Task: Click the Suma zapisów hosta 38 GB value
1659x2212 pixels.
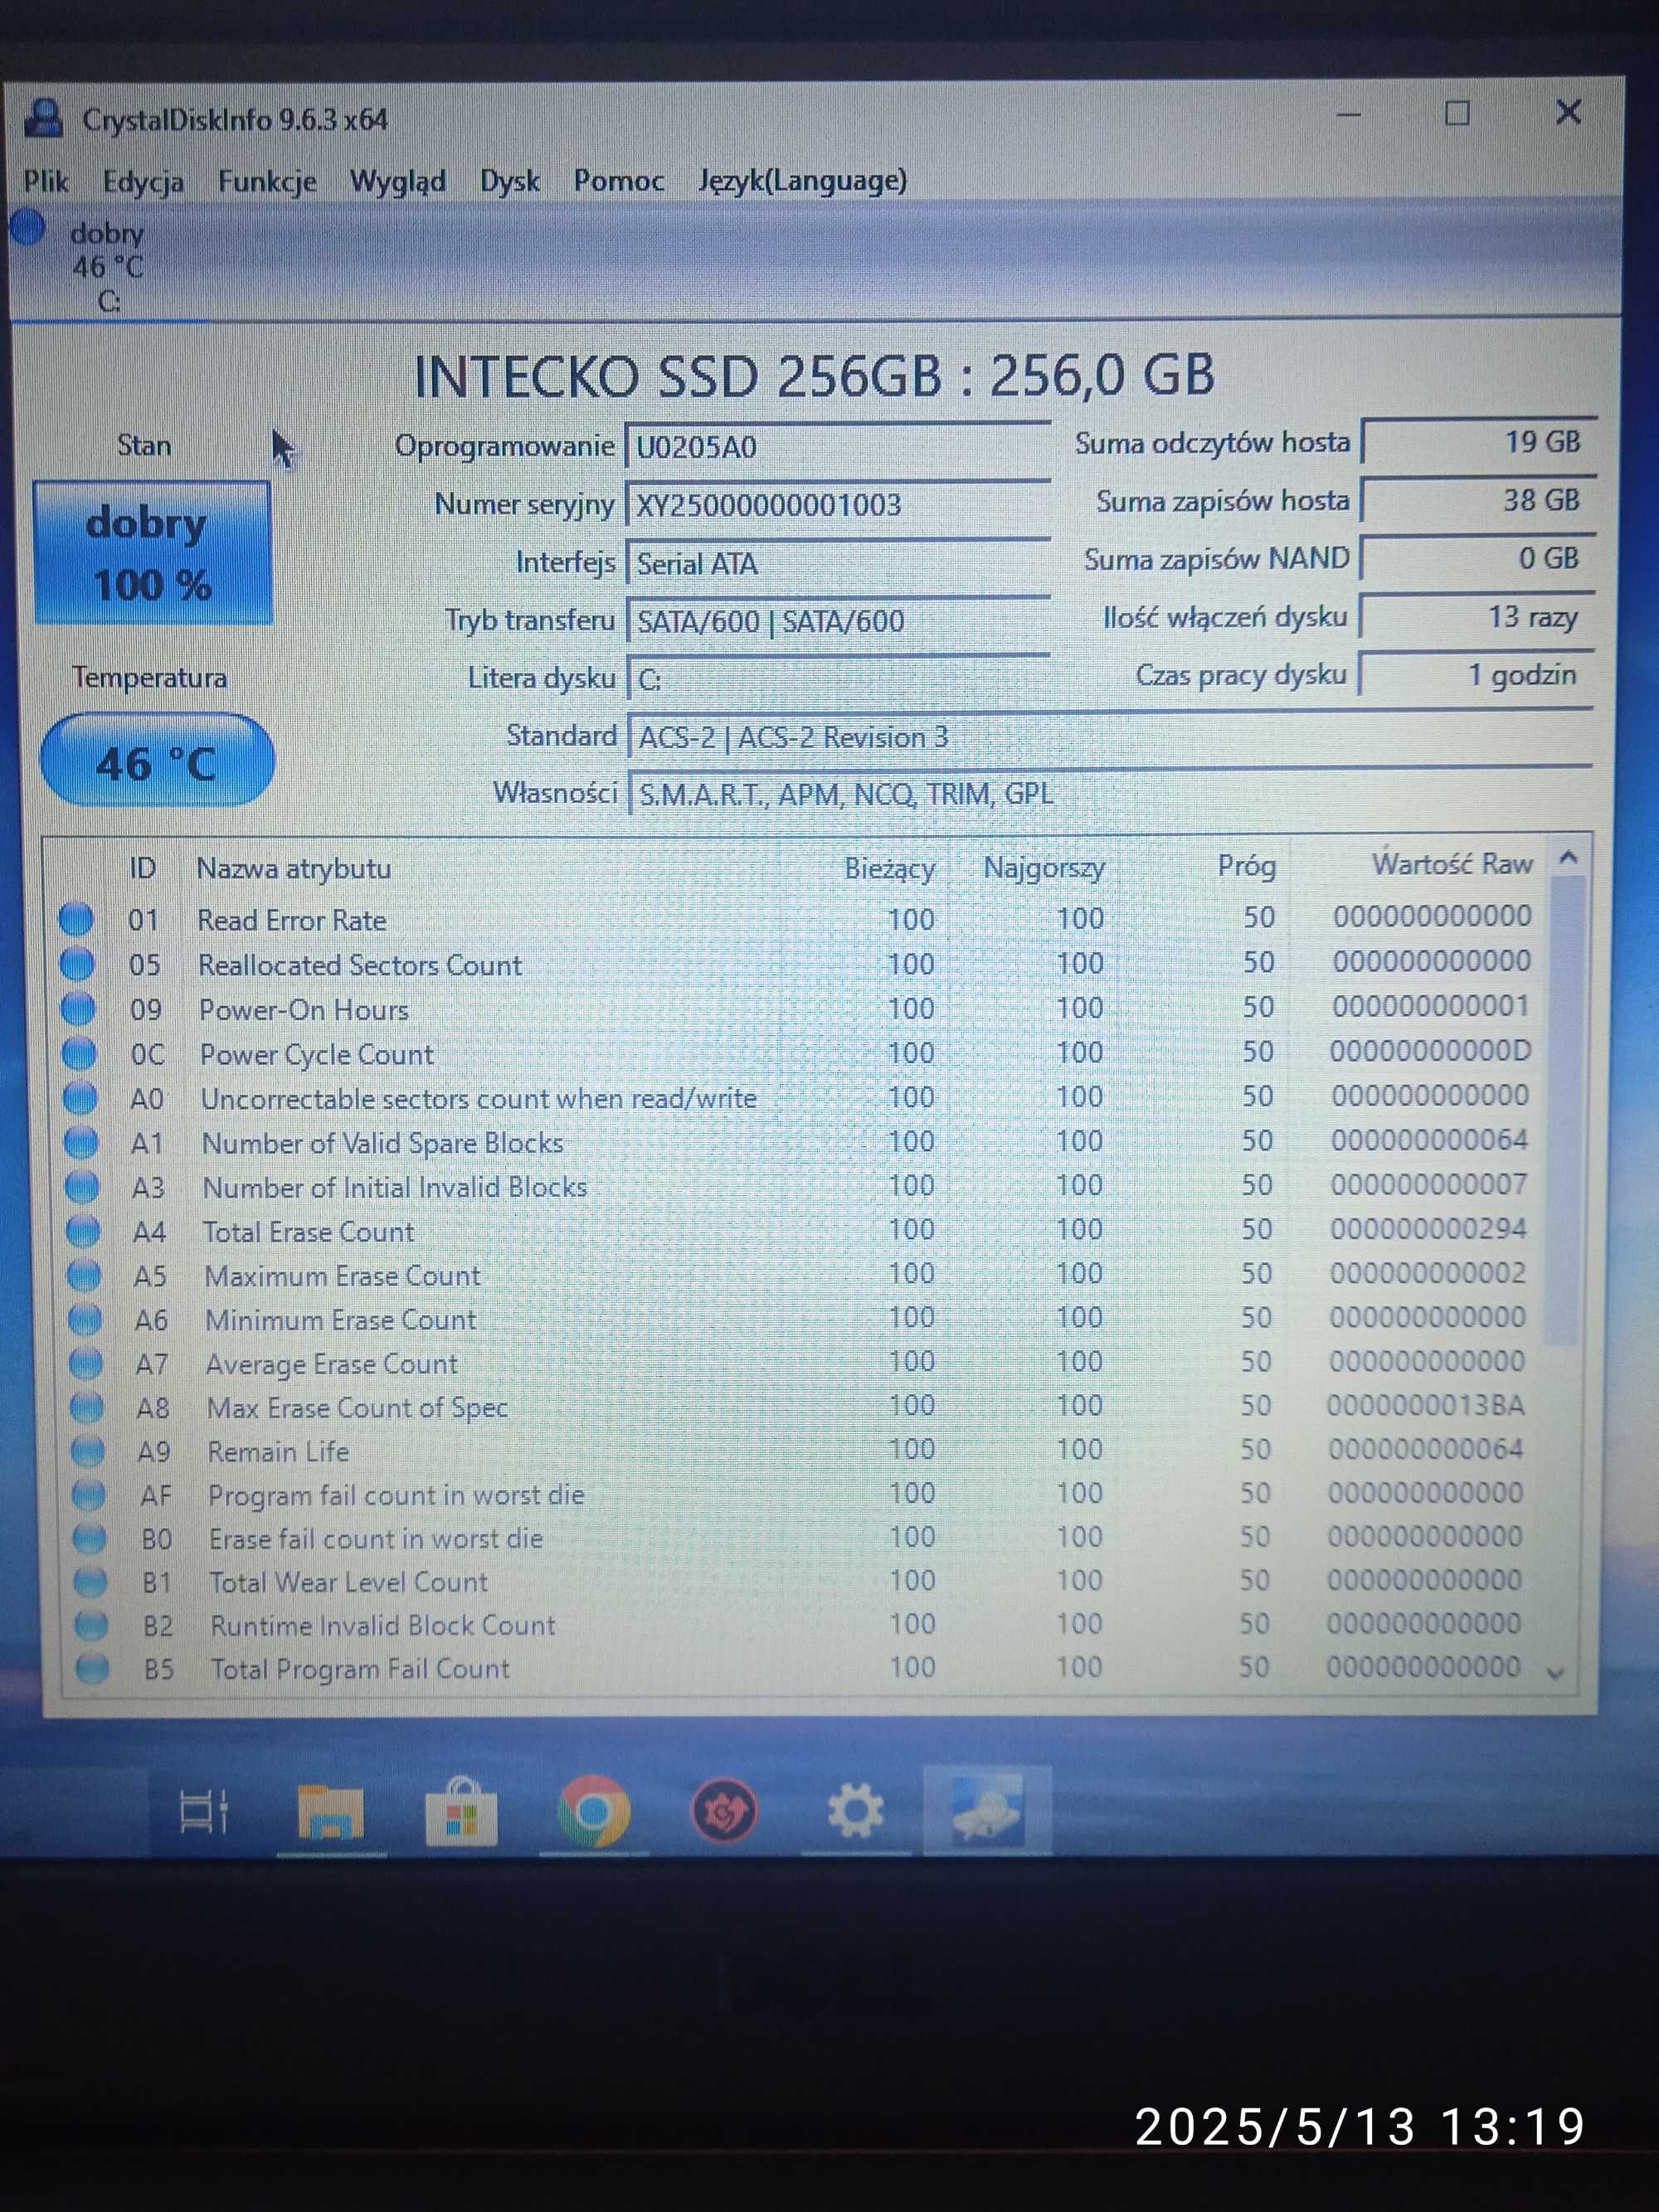Action: 1478,500
